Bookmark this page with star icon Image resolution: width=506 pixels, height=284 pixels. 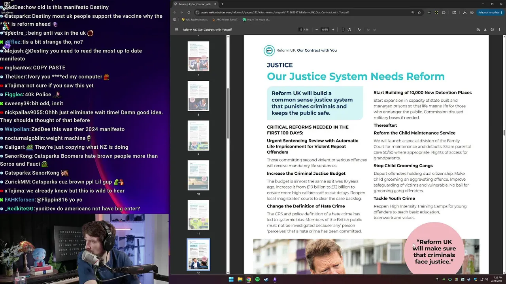coord(419,12)
